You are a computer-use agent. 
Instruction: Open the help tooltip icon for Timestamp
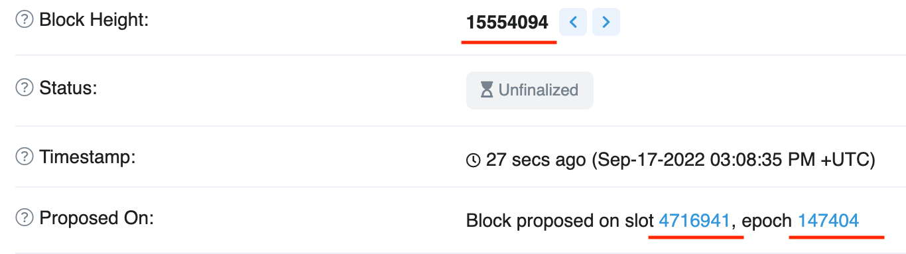pos(25,157)
